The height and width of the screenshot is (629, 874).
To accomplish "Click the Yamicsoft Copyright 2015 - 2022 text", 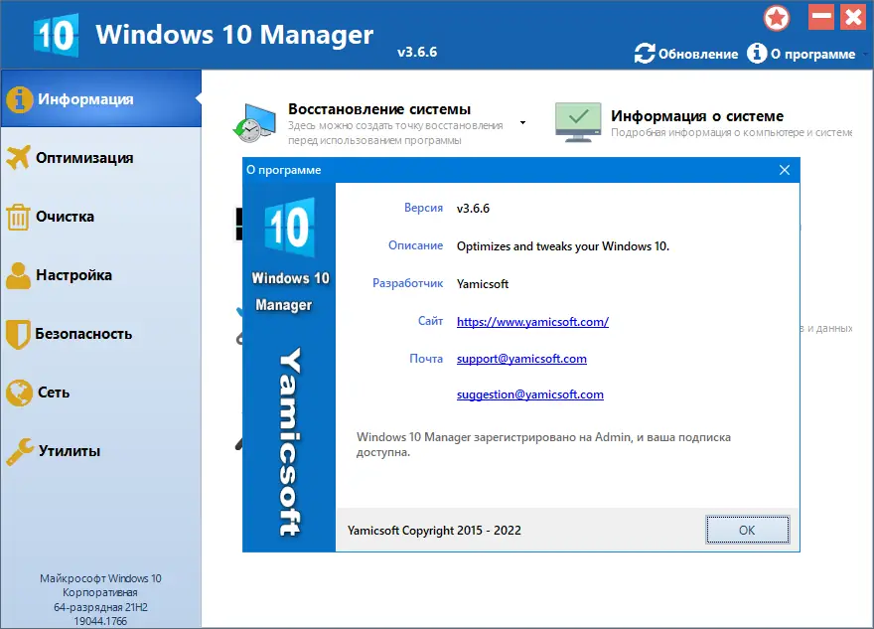I will (x=434, y=531).
